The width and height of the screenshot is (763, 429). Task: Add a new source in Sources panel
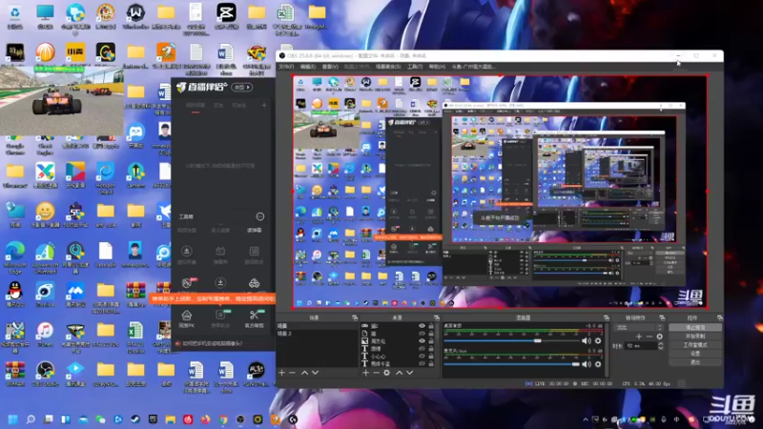[366, 373]
